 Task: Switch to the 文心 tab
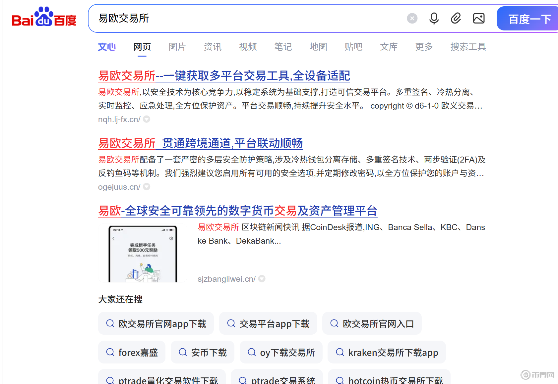107,47
